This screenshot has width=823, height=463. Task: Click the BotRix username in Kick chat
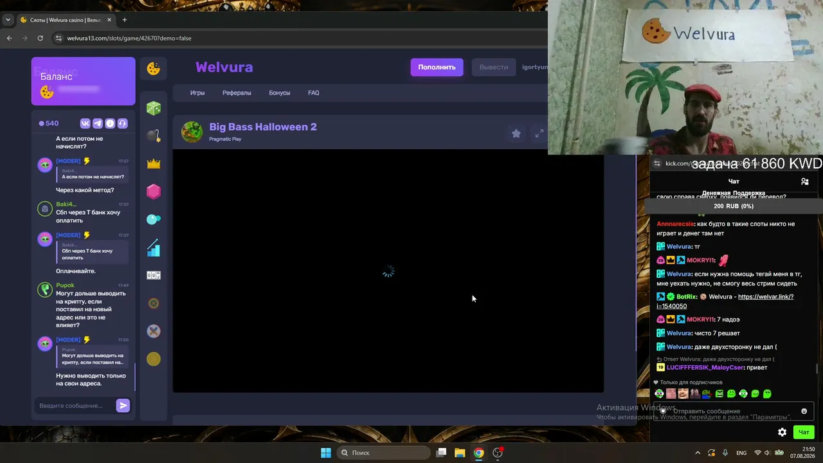(x=687, y=296)
